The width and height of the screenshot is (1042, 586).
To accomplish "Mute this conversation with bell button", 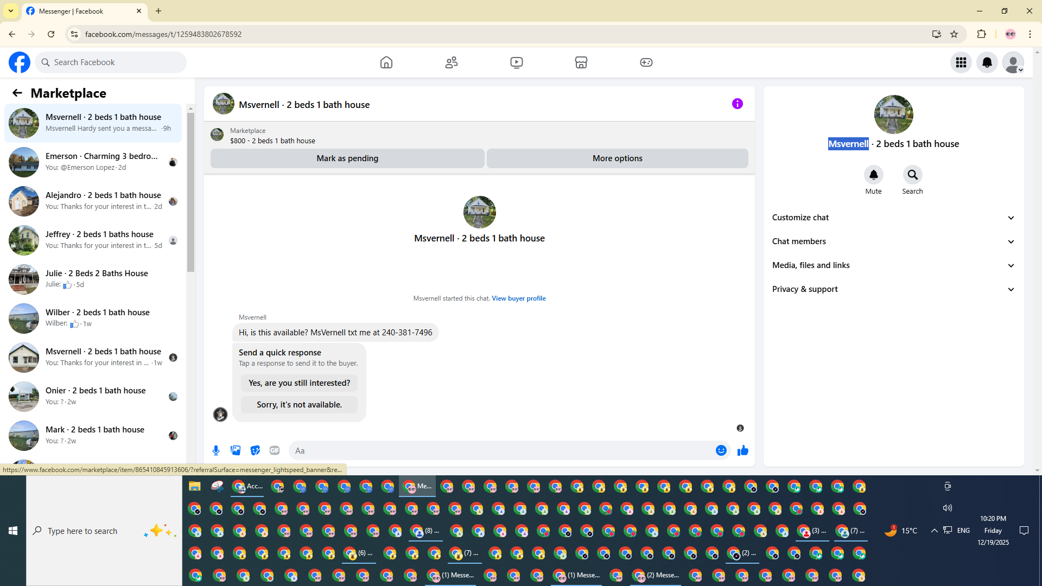I will coord(873,175).
